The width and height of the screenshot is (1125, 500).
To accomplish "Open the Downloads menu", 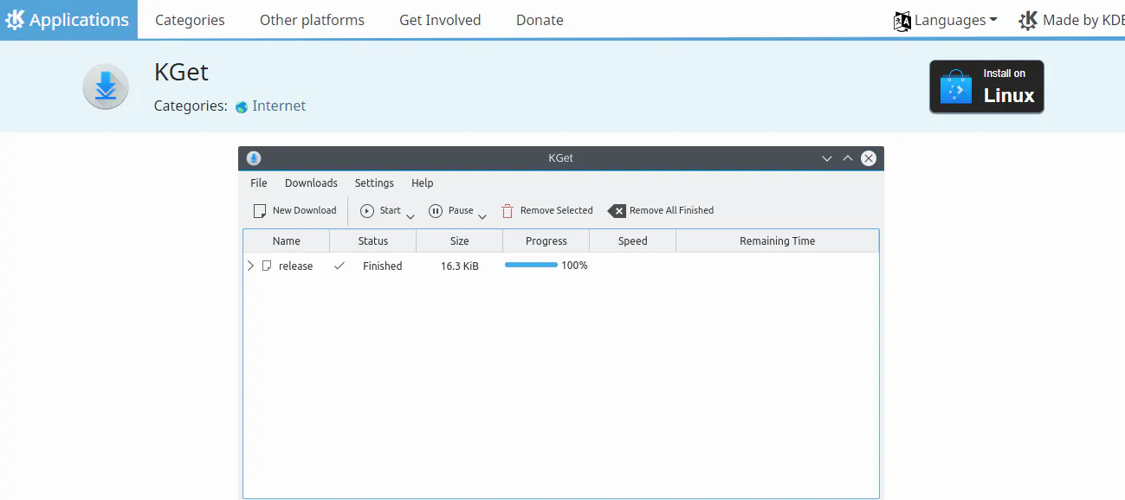I will click(311, 183).
